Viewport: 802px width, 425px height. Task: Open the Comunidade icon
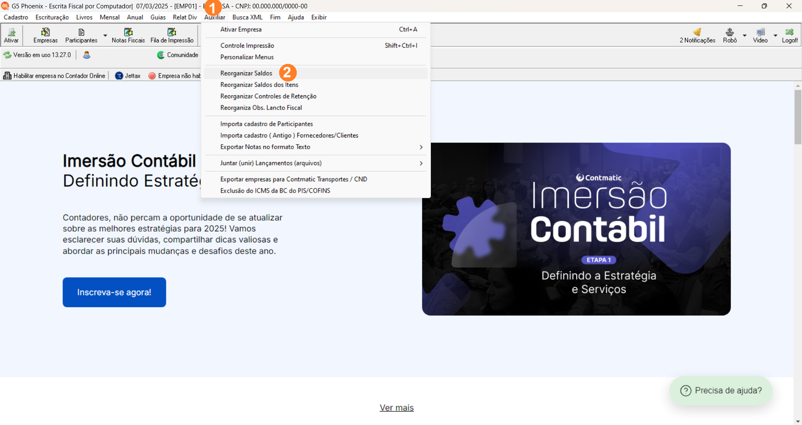[160, 55]
